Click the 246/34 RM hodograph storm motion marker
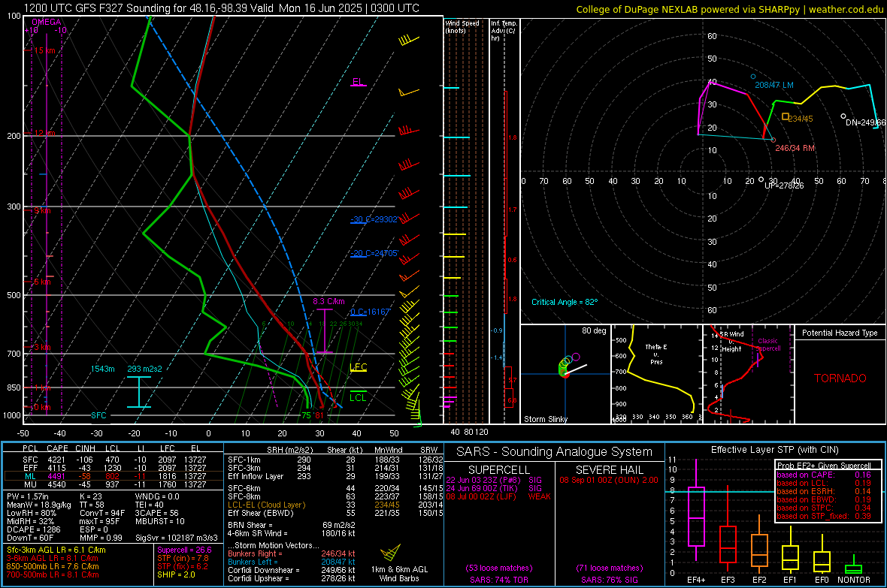 tap(773, 140)
